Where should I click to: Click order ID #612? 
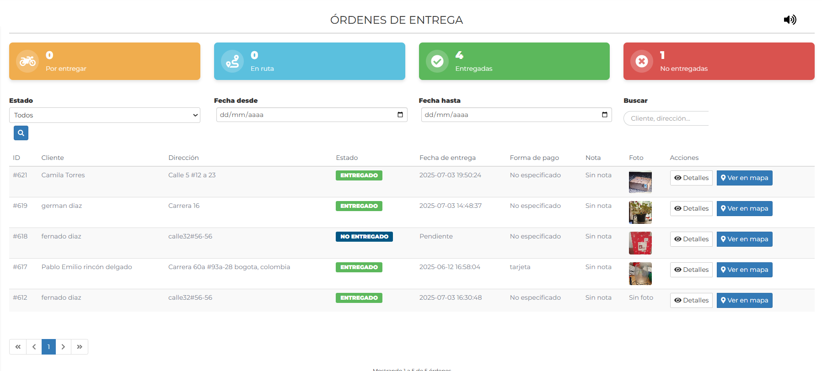20,297
